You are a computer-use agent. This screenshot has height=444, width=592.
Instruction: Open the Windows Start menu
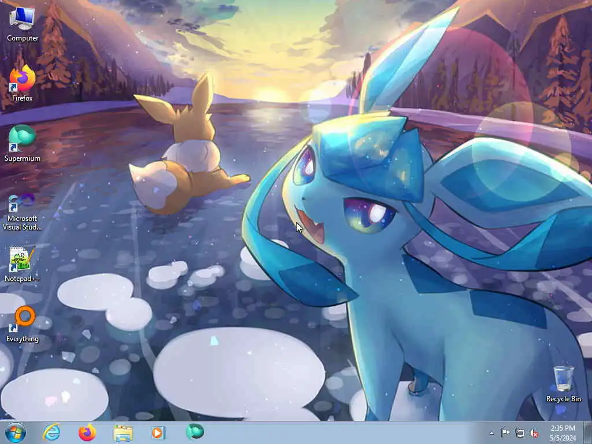(x=16, y=432)
